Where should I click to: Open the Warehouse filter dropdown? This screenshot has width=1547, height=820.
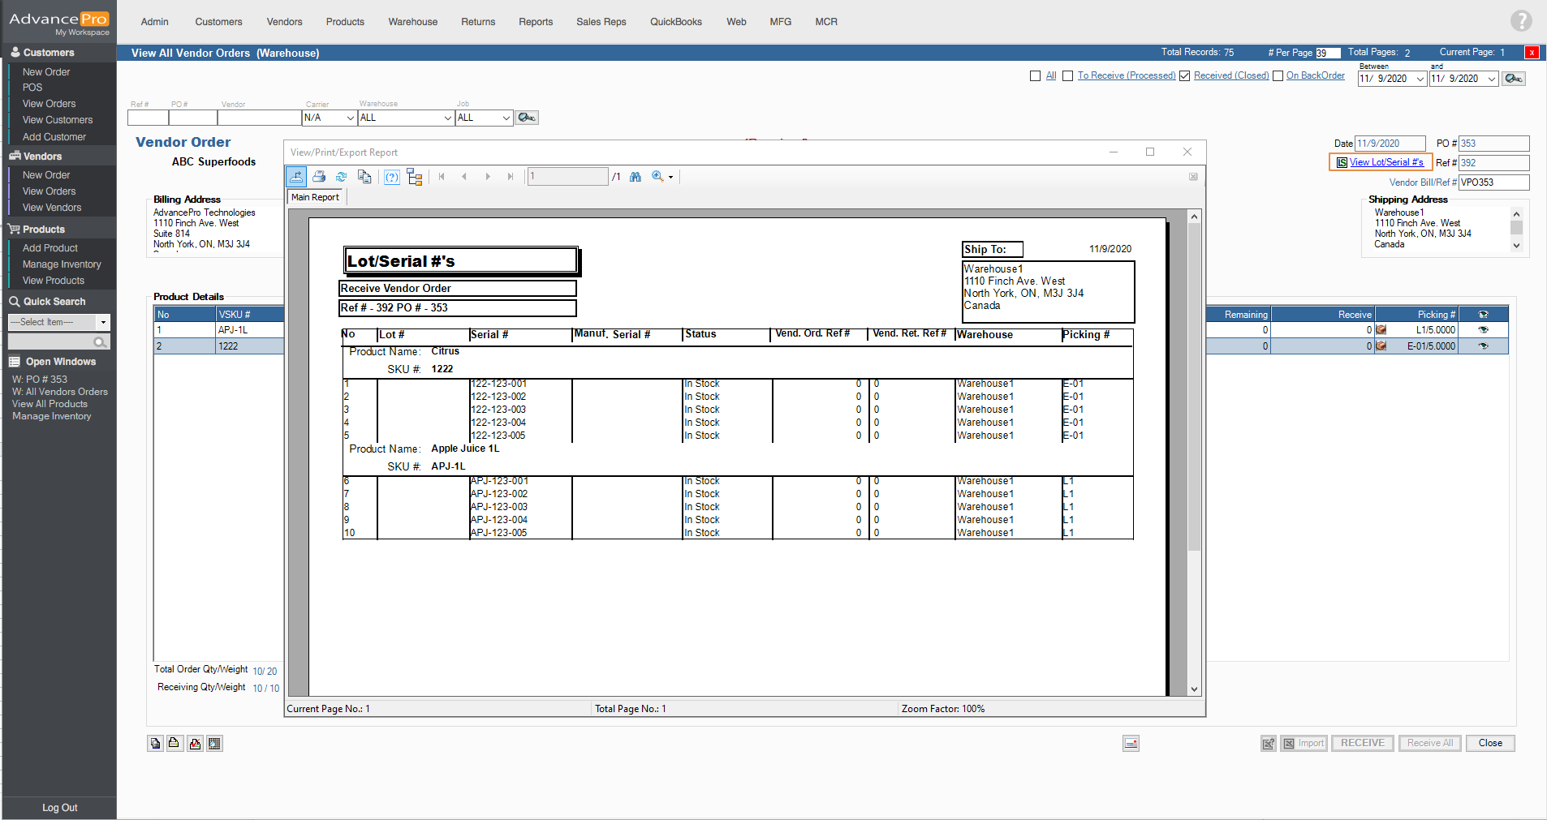(x=447, y=118)
